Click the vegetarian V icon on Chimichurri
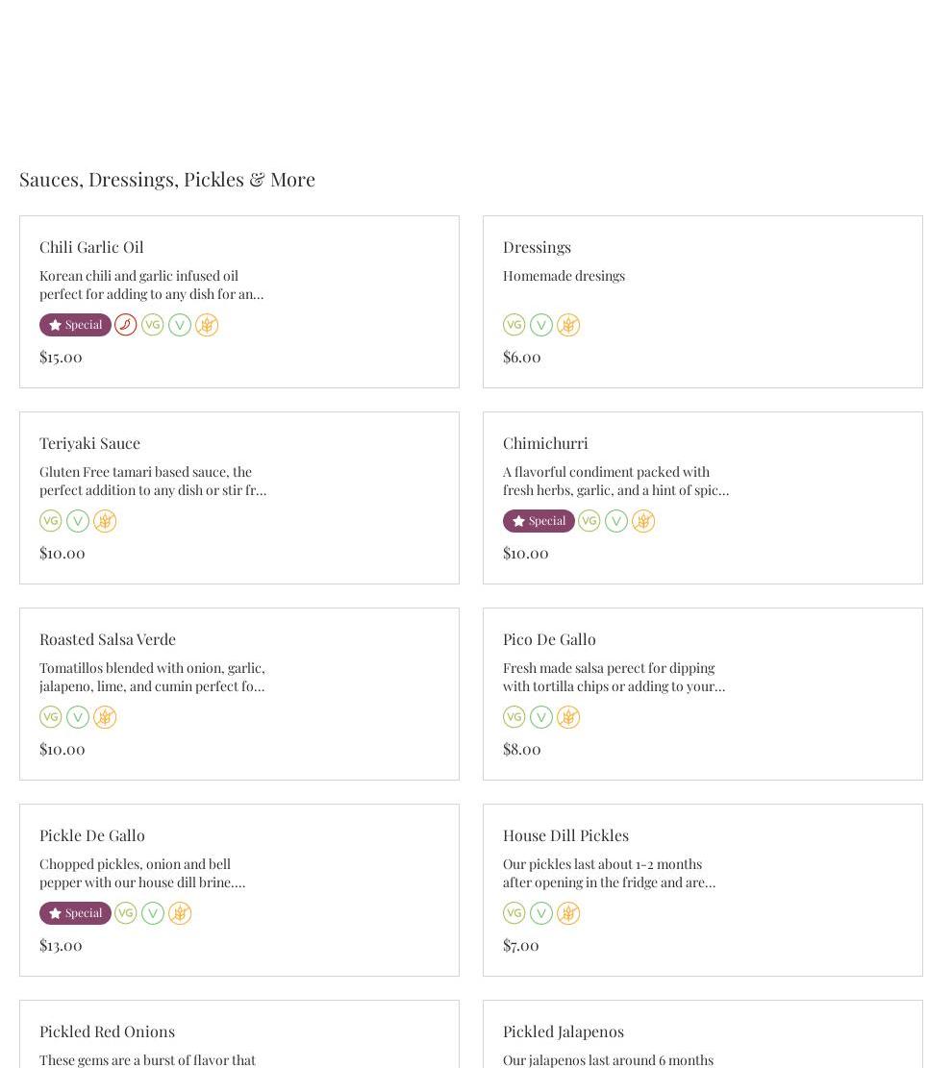 (x=616, y=521)
